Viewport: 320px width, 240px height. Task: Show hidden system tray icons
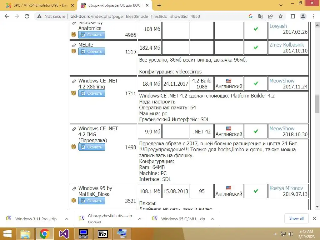click(275, 234)
